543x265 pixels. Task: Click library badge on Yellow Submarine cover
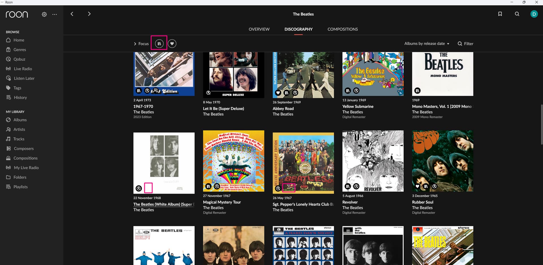pyautogui.click(x=348, y=91)
